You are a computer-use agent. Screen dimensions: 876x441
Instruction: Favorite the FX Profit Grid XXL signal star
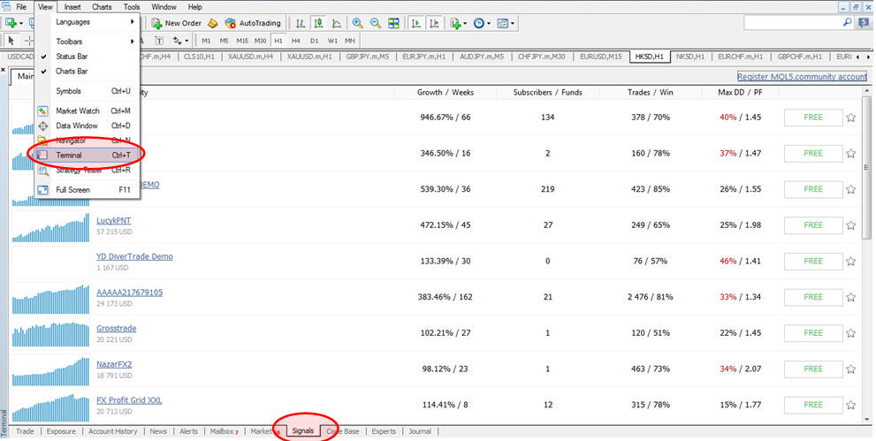(851, 405)
